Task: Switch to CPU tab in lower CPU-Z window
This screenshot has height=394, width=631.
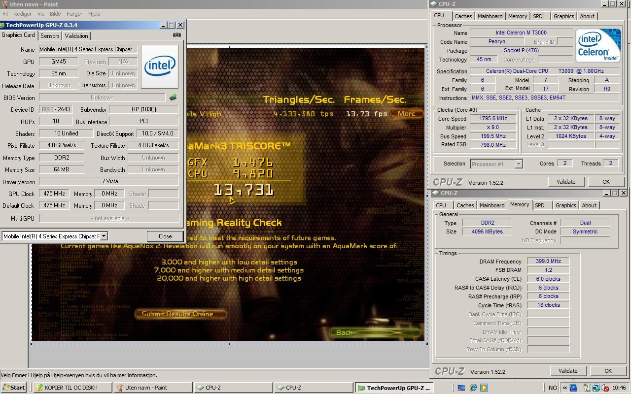Action: 441,205
